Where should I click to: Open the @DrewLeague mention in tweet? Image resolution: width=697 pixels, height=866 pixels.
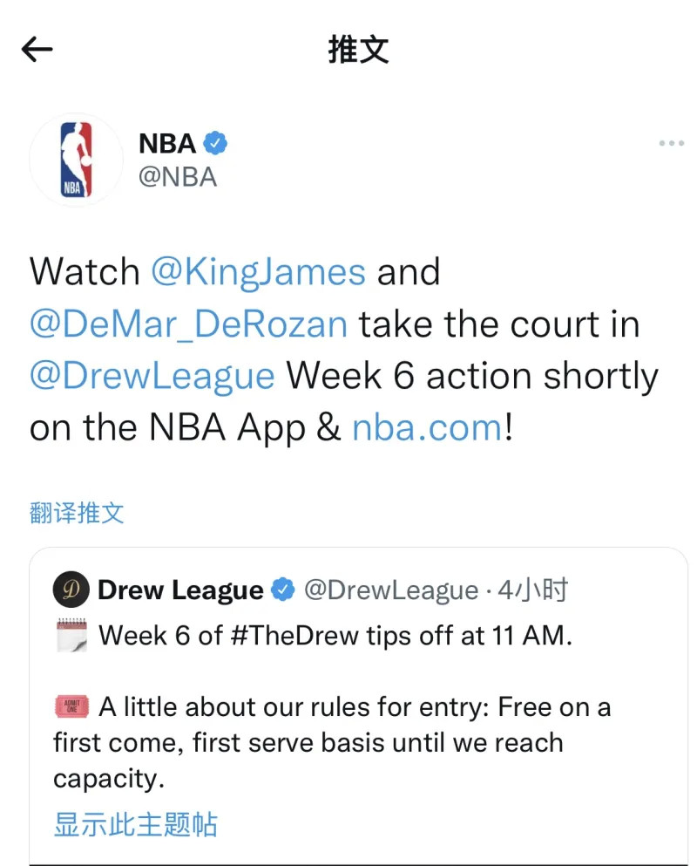point(152,377)
